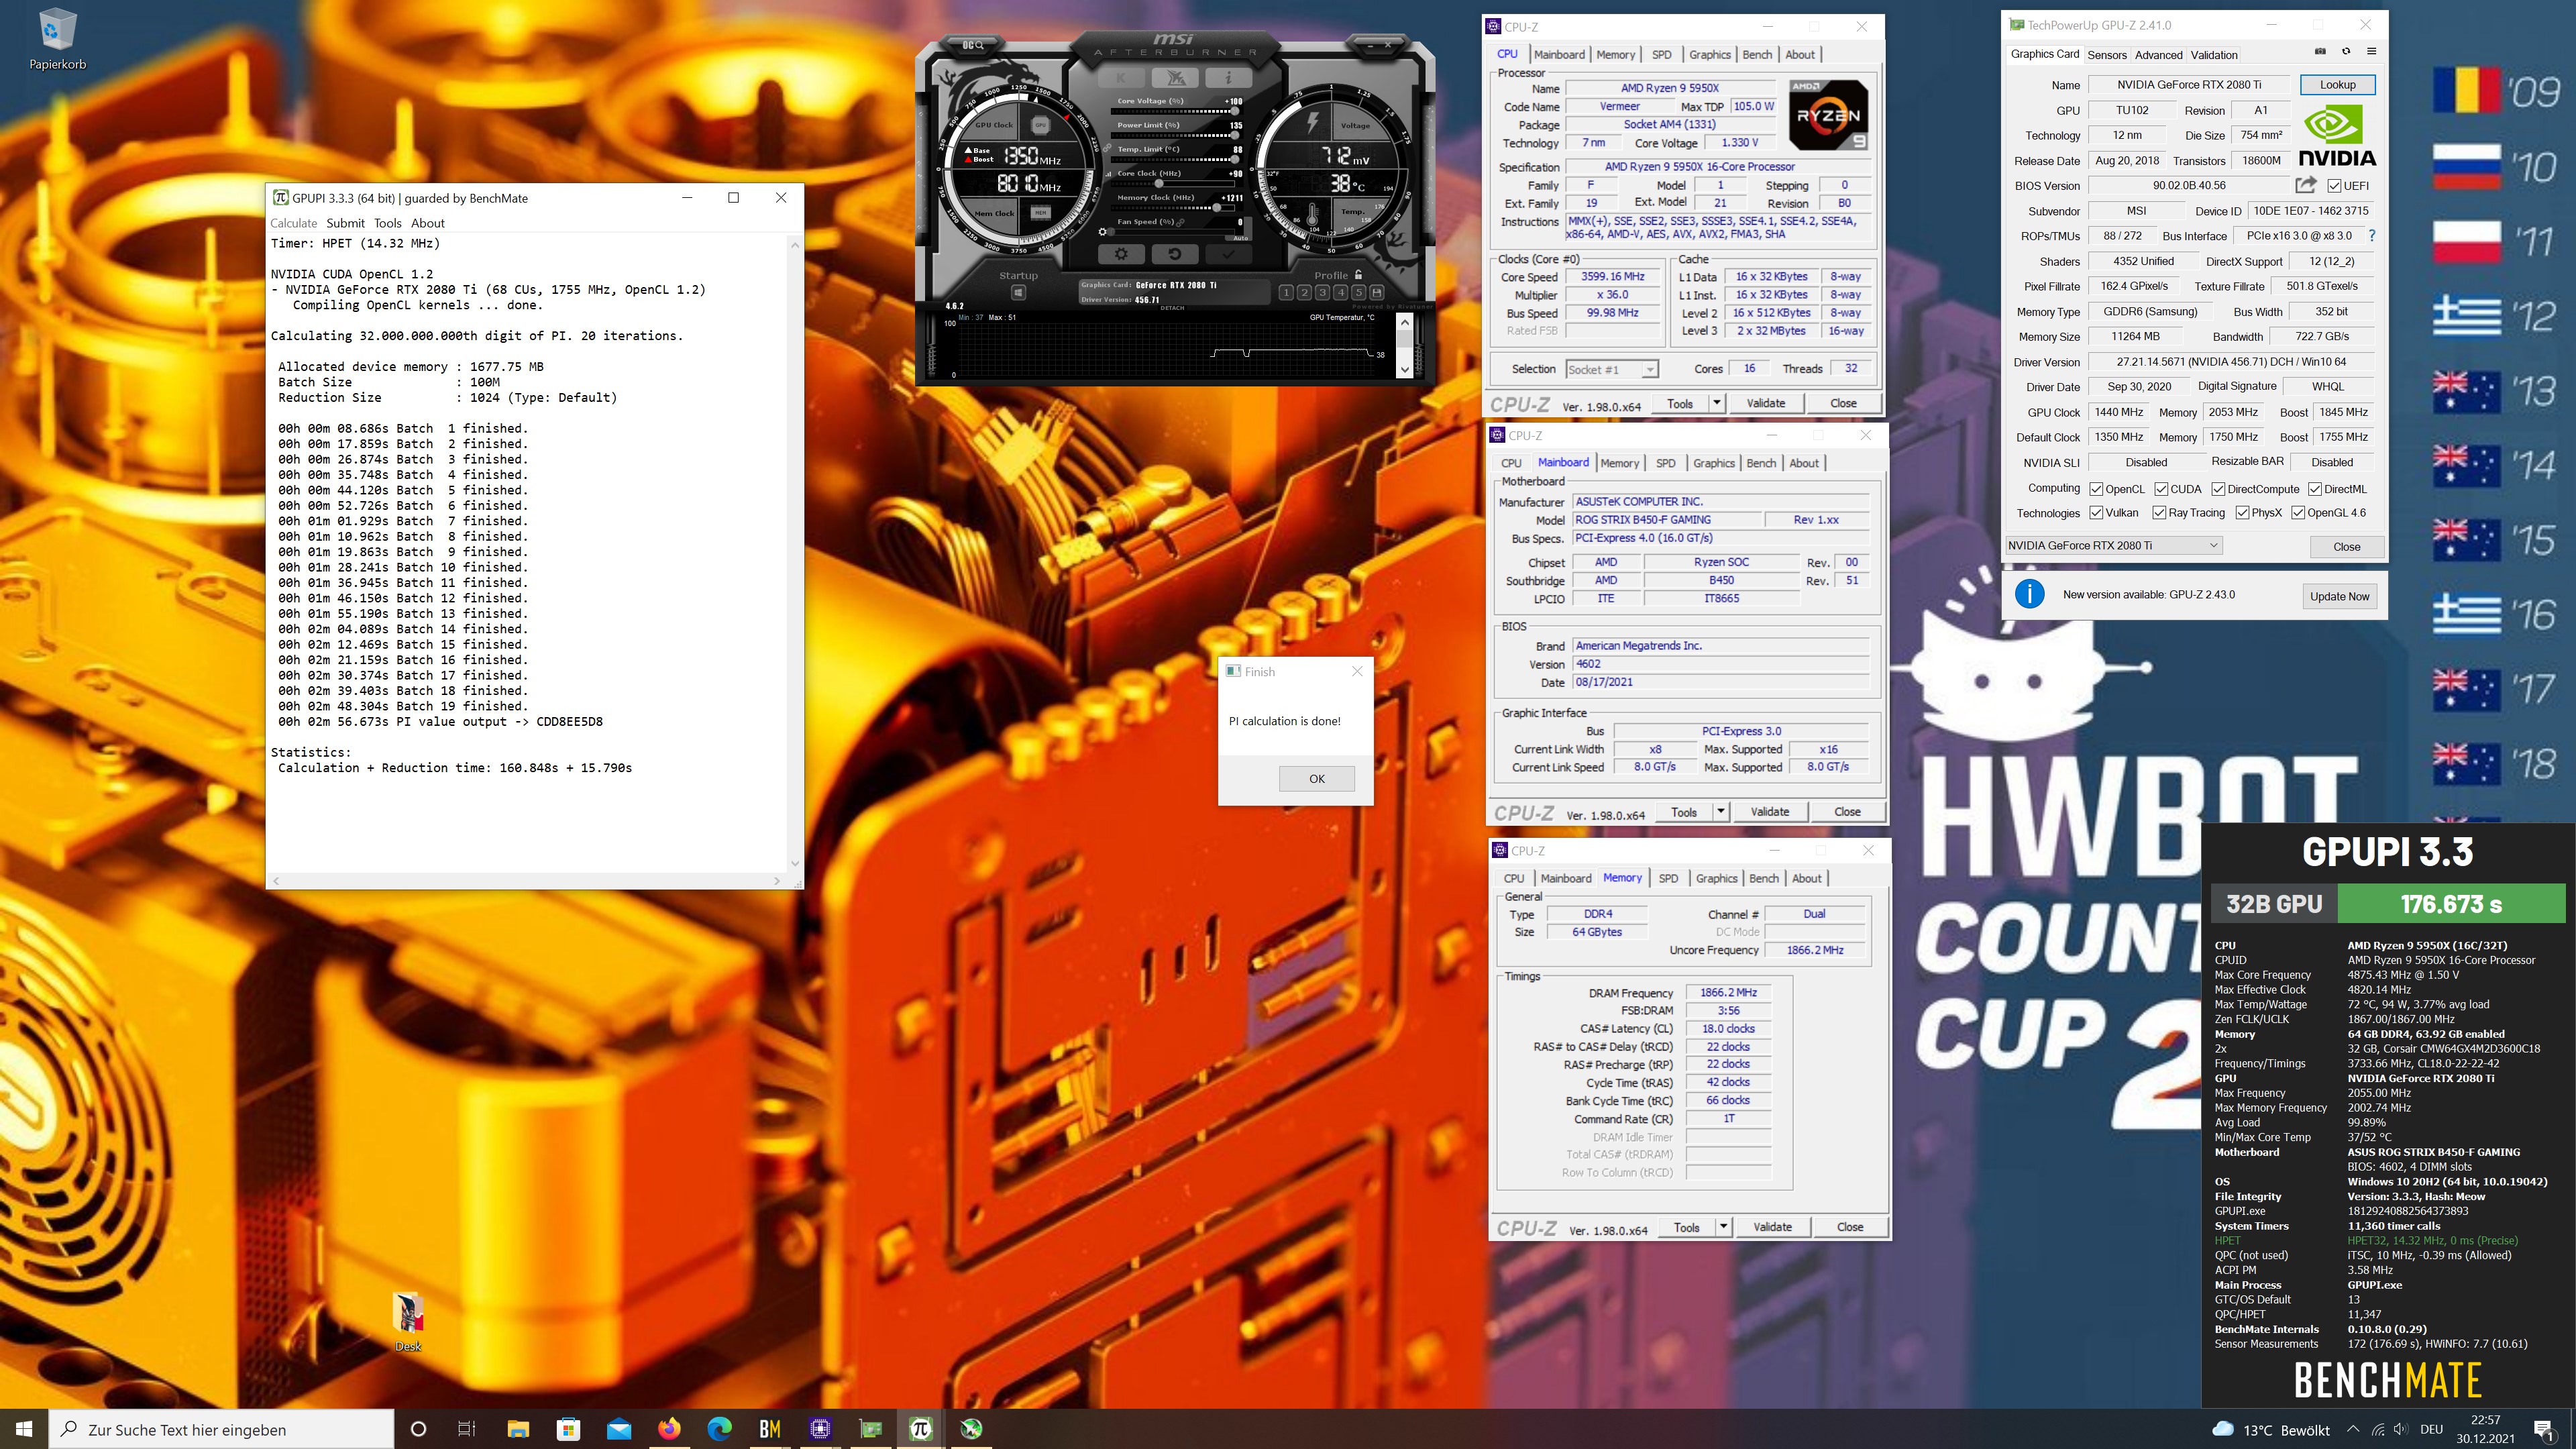Open Firefox from the taskbar
The image size is (2576, 1449).
(669, 1429)
